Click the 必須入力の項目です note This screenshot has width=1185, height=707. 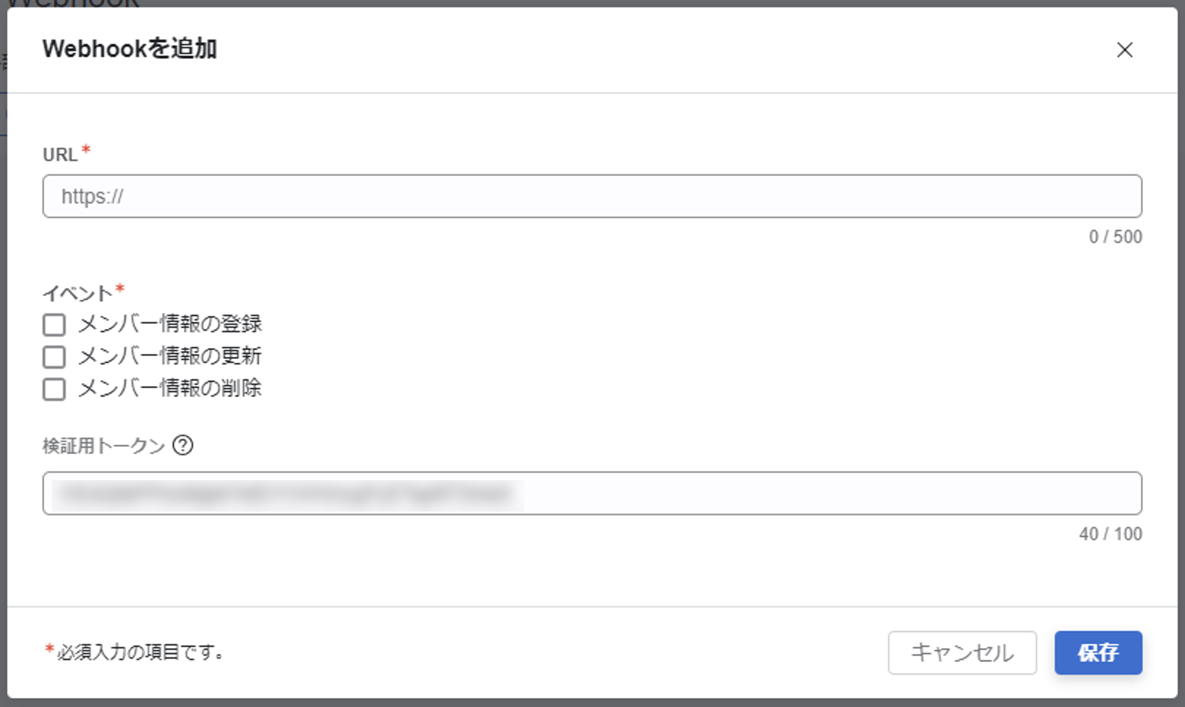(x=140, y=652)
